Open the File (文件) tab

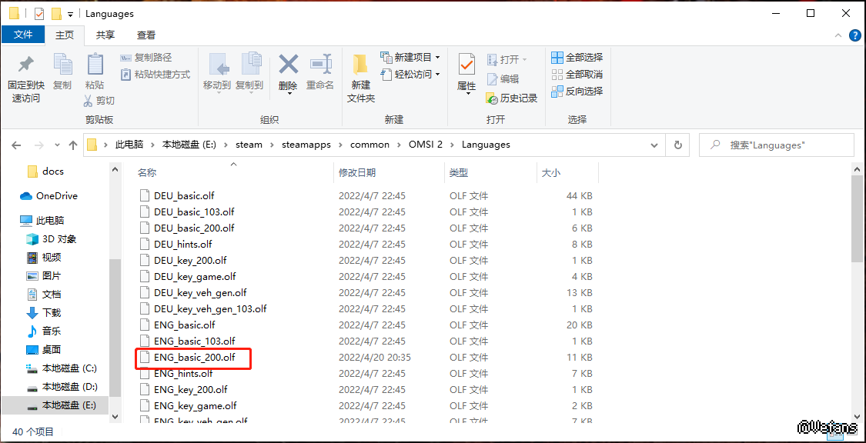pyautogui.click(x=23, y=35)
